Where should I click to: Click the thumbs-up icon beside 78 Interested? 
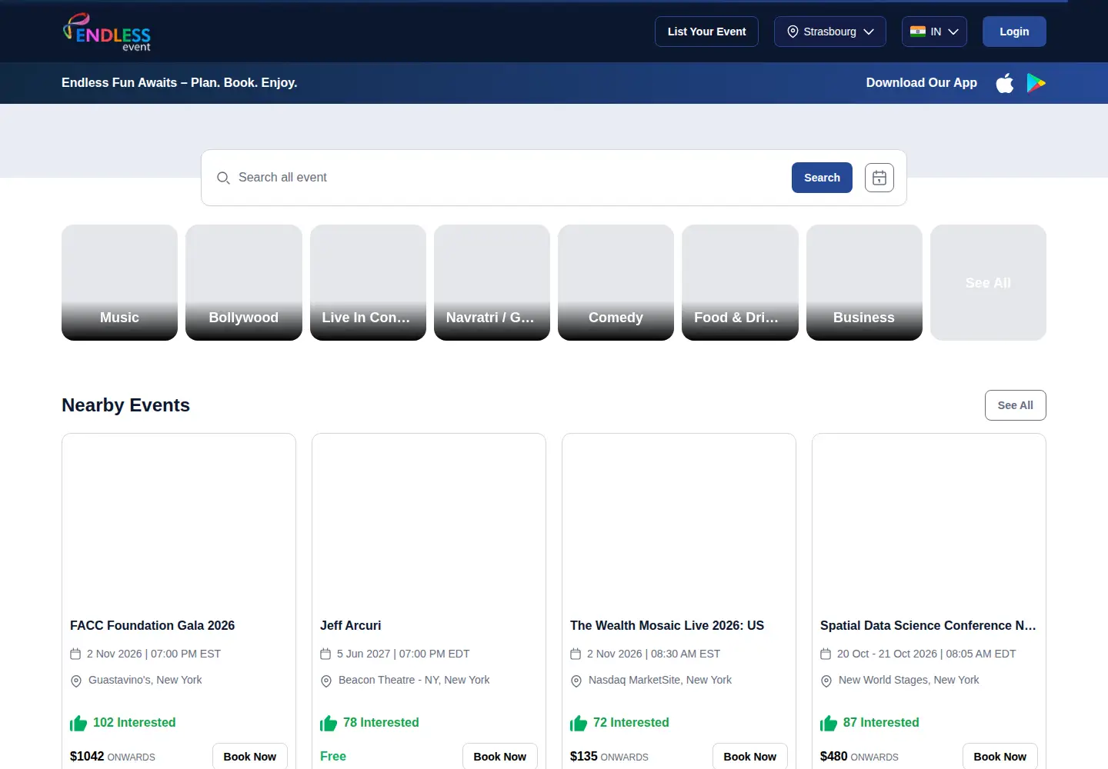(329, 723)
